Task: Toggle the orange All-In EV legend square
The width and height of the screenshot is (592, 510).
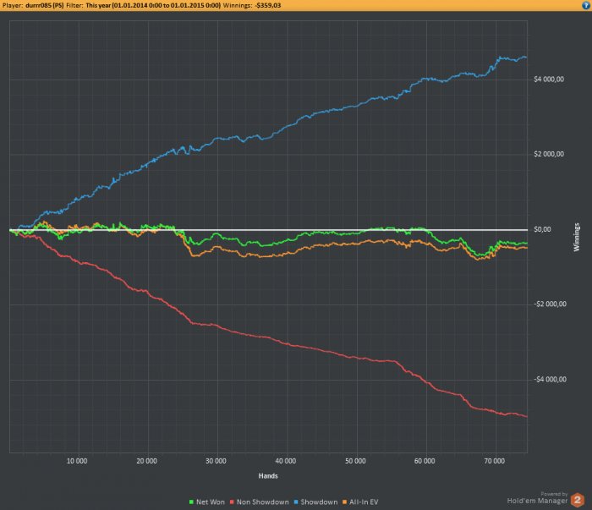Action: [x=344, y=502]
